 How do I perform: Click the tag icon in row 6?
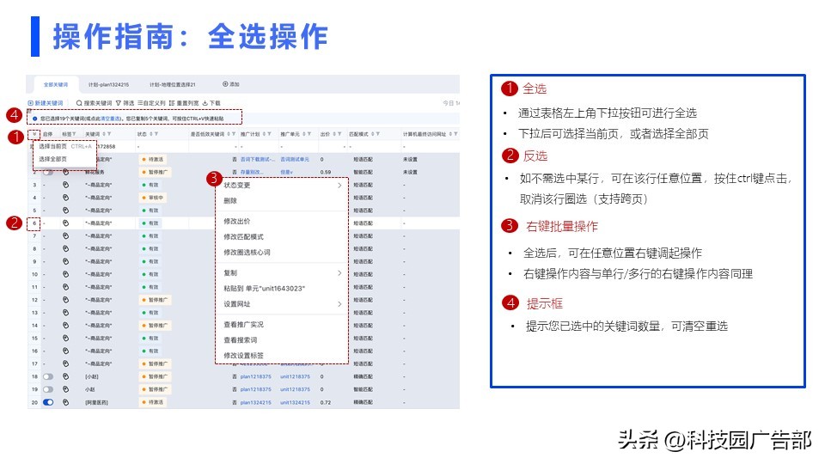click(66, 223)
